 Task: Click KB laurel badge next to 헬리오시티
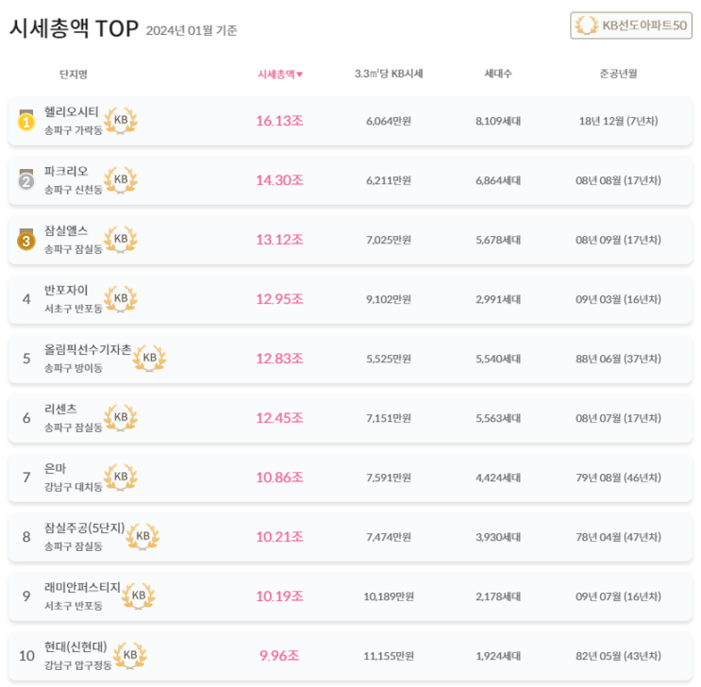pos(121,121)
